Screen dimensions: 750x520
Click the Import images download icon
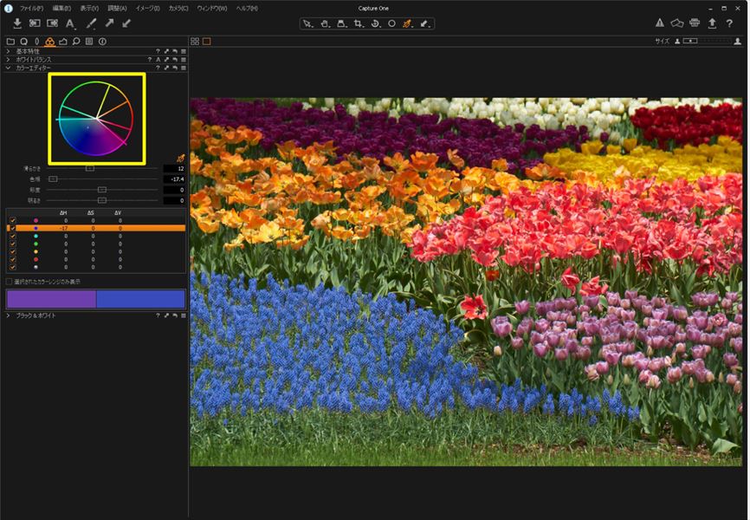17,23
